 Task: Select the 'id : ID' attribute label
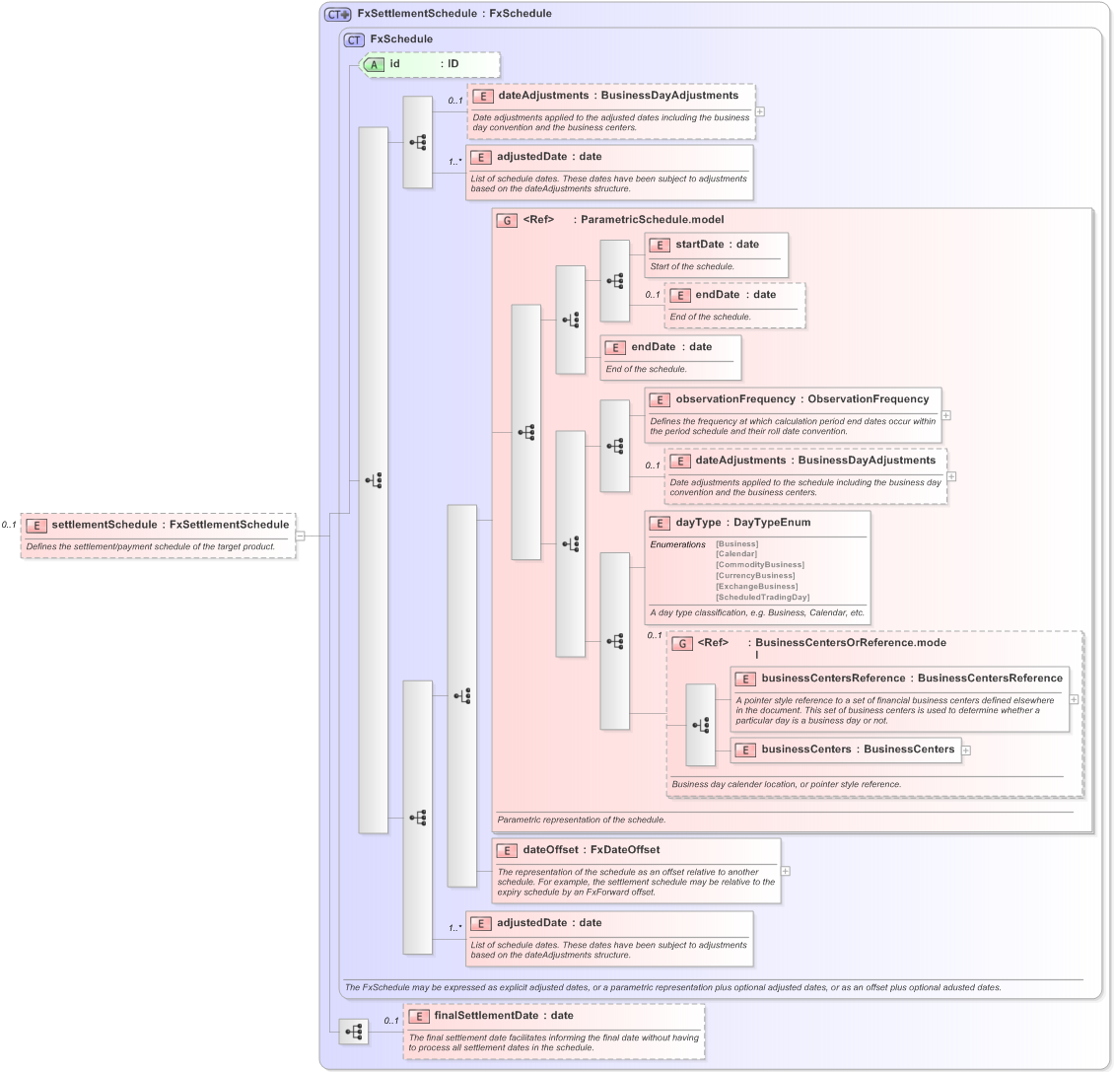click(x=424, y=64)
